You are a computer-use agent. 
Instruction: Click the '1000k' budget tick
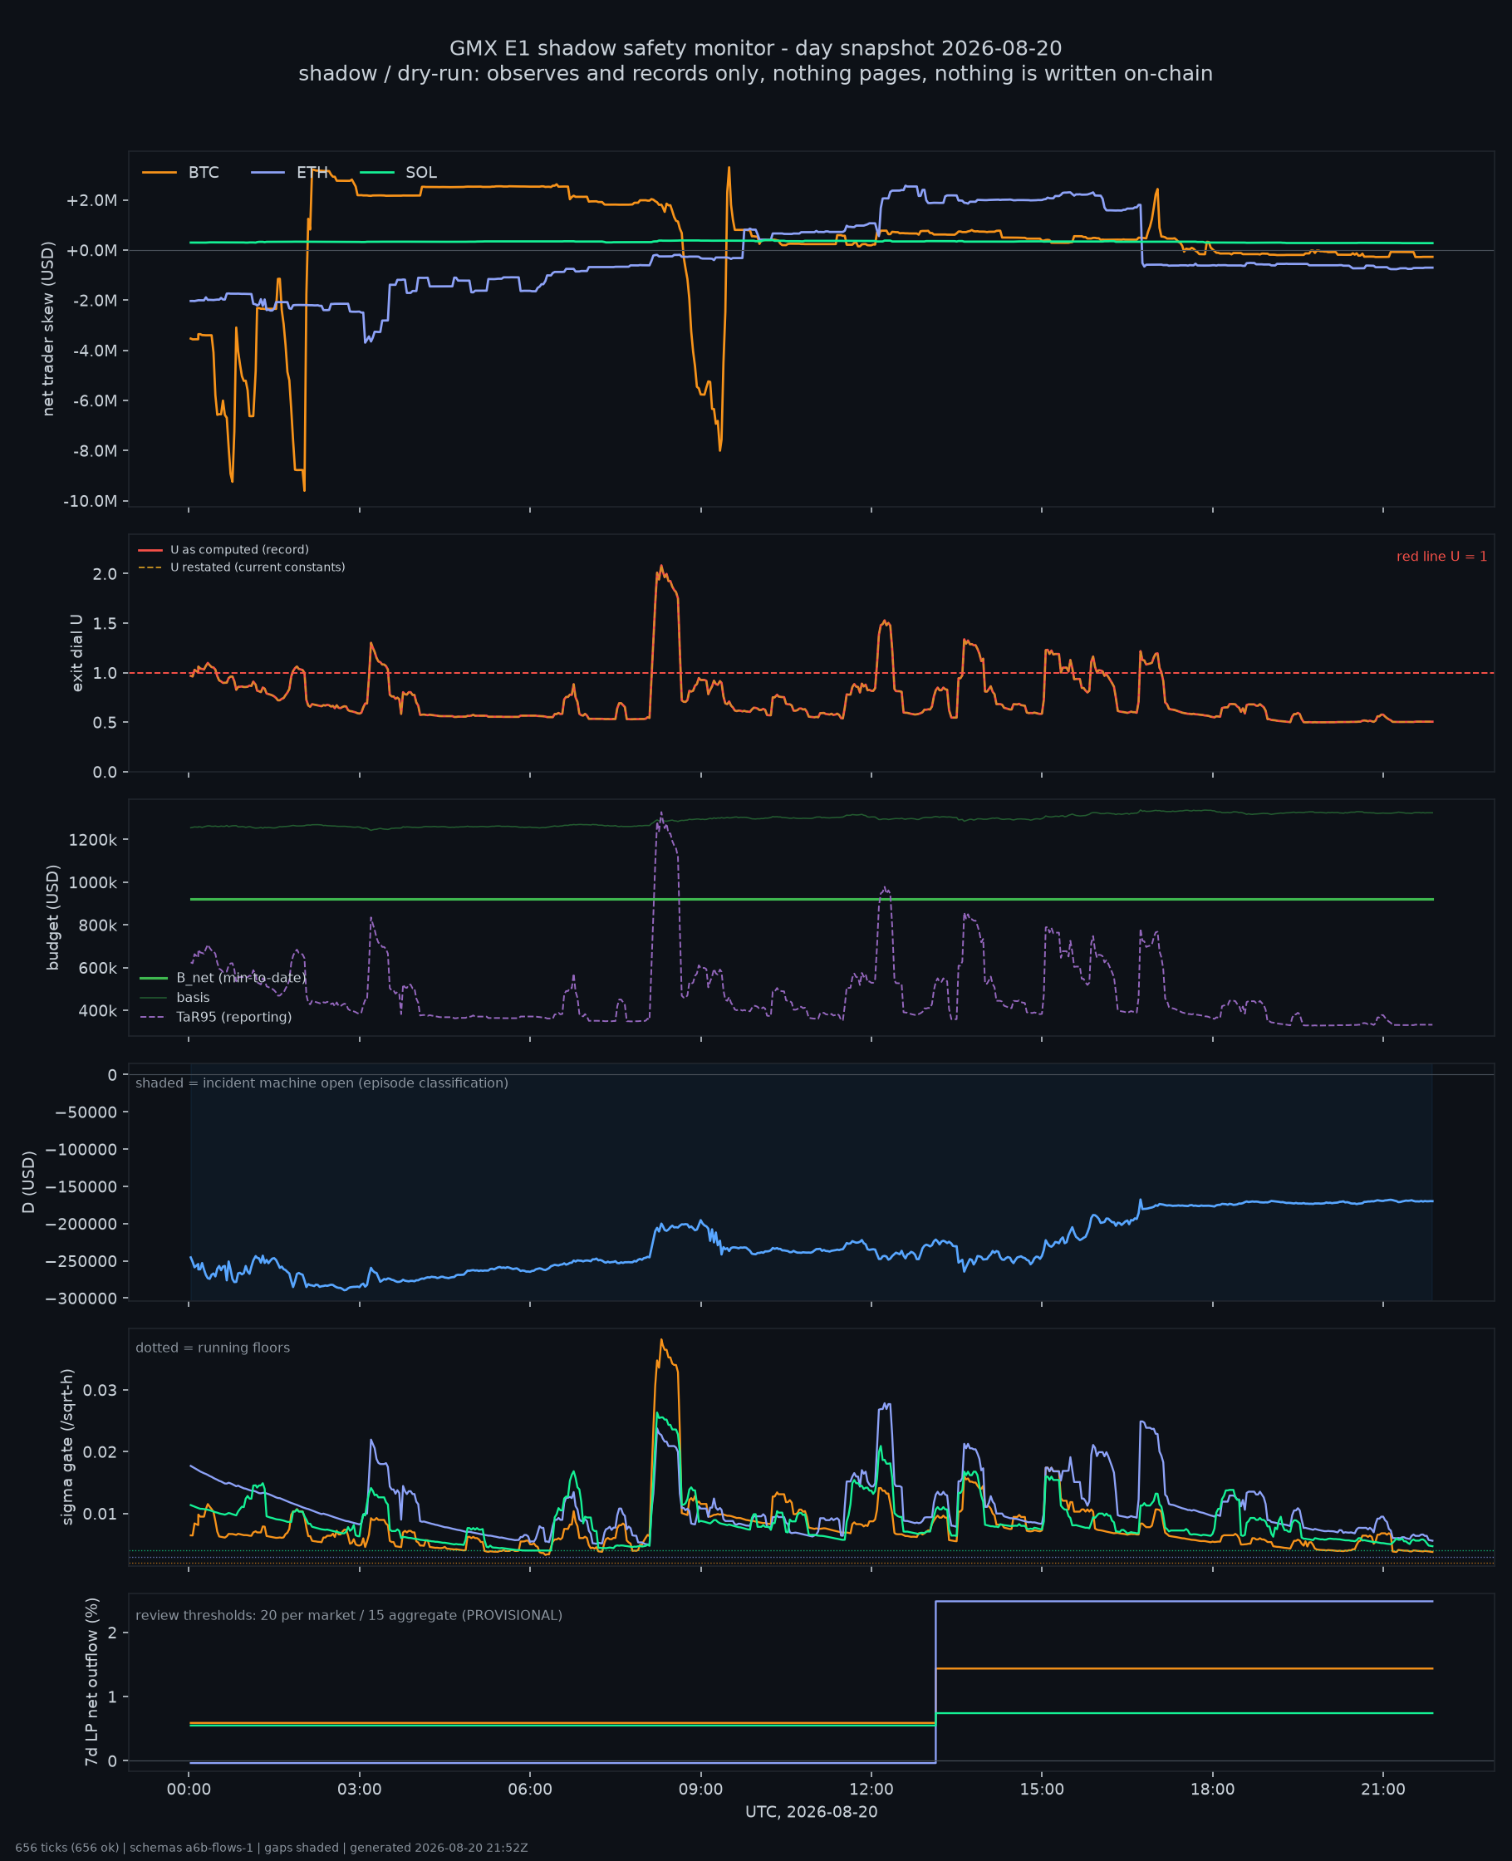pyautogui.click(x=93, y=883)
